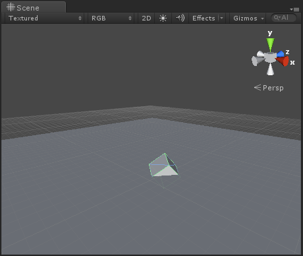The image size is (303, 256).
Task: Select the cube object in scene
Action: pos(163,166)
